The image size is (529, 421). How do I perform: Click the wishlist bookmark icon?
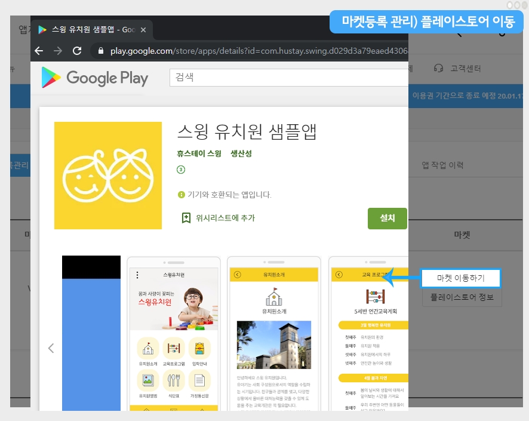click(x=186, y=218)
